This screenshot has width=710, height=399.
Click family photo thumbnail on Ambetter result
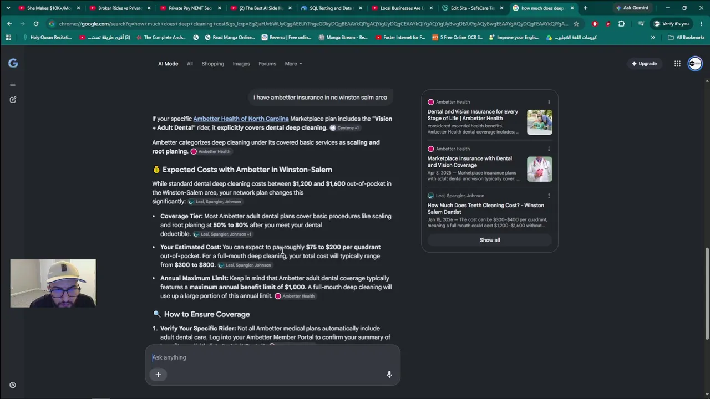pos(540,122)
